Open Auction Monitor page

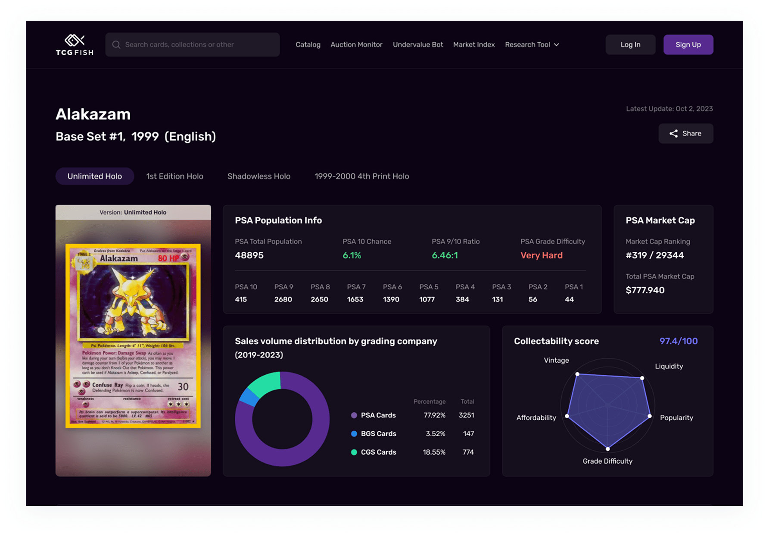356,45
